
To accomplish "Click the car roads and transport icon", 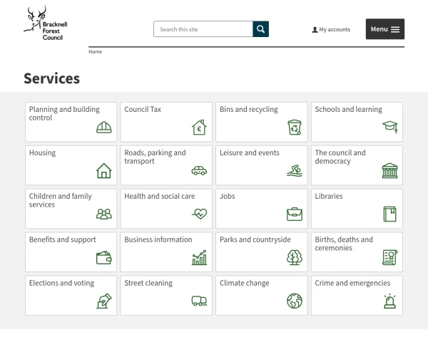I will coord(199,171).
